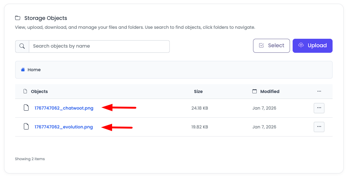Click the folder icon beside Storage Objects
Image resolution: width=347 pixels, height=179 pixels.
[17, 18]
